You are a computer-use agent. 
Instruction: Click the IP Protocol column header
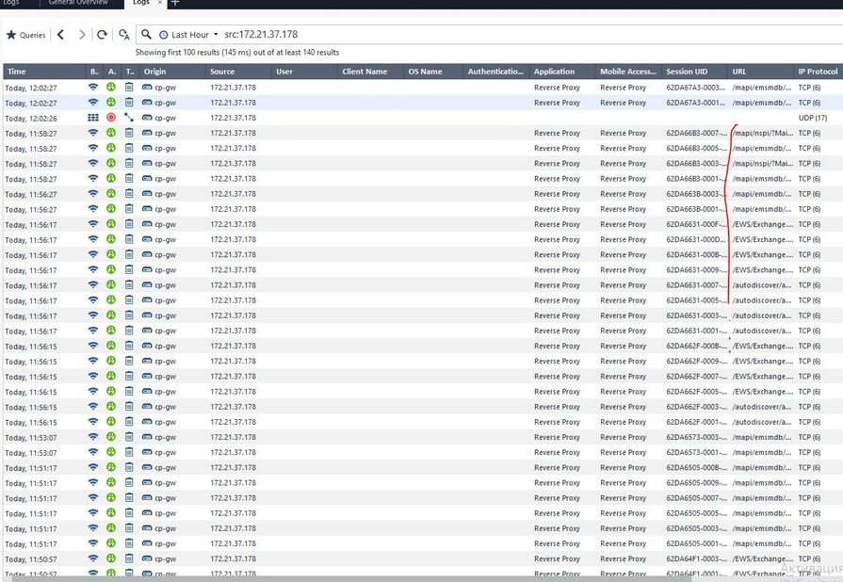pos(818,72)
